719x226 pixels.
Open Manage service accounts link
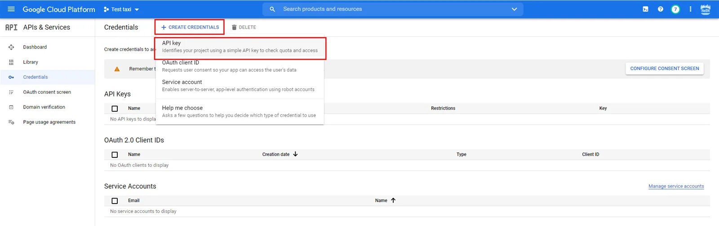coord(676,187)
